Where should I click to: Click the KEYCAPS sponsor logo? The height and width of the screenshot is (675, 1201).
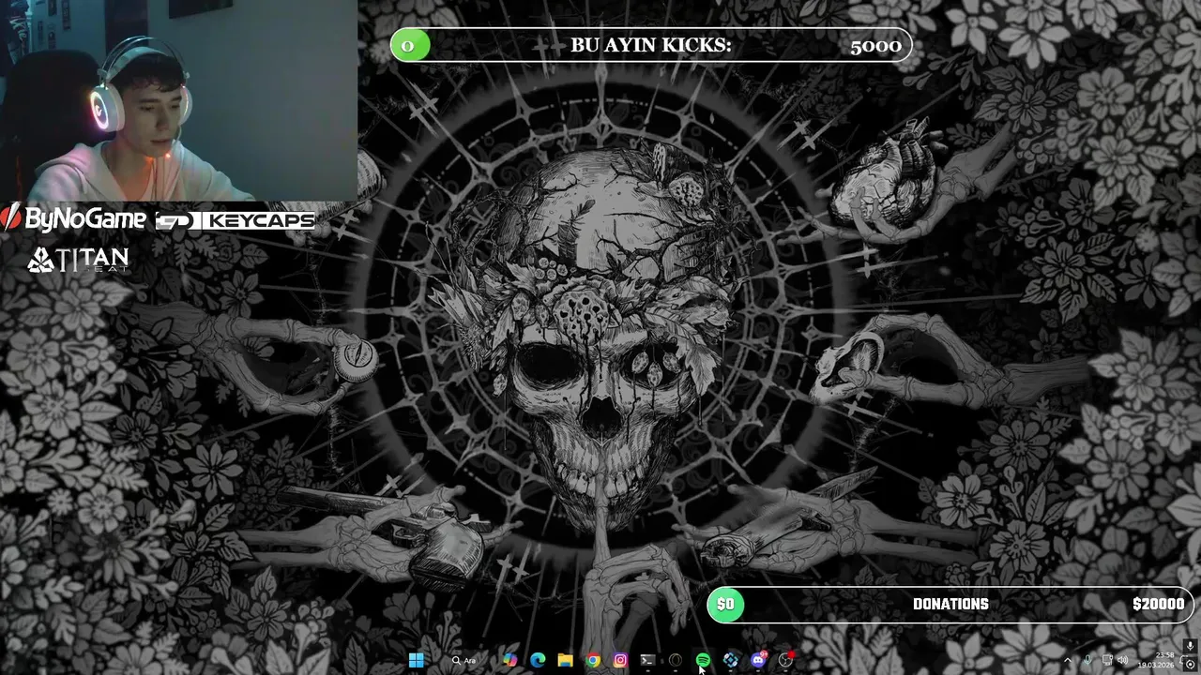(235, 221)
